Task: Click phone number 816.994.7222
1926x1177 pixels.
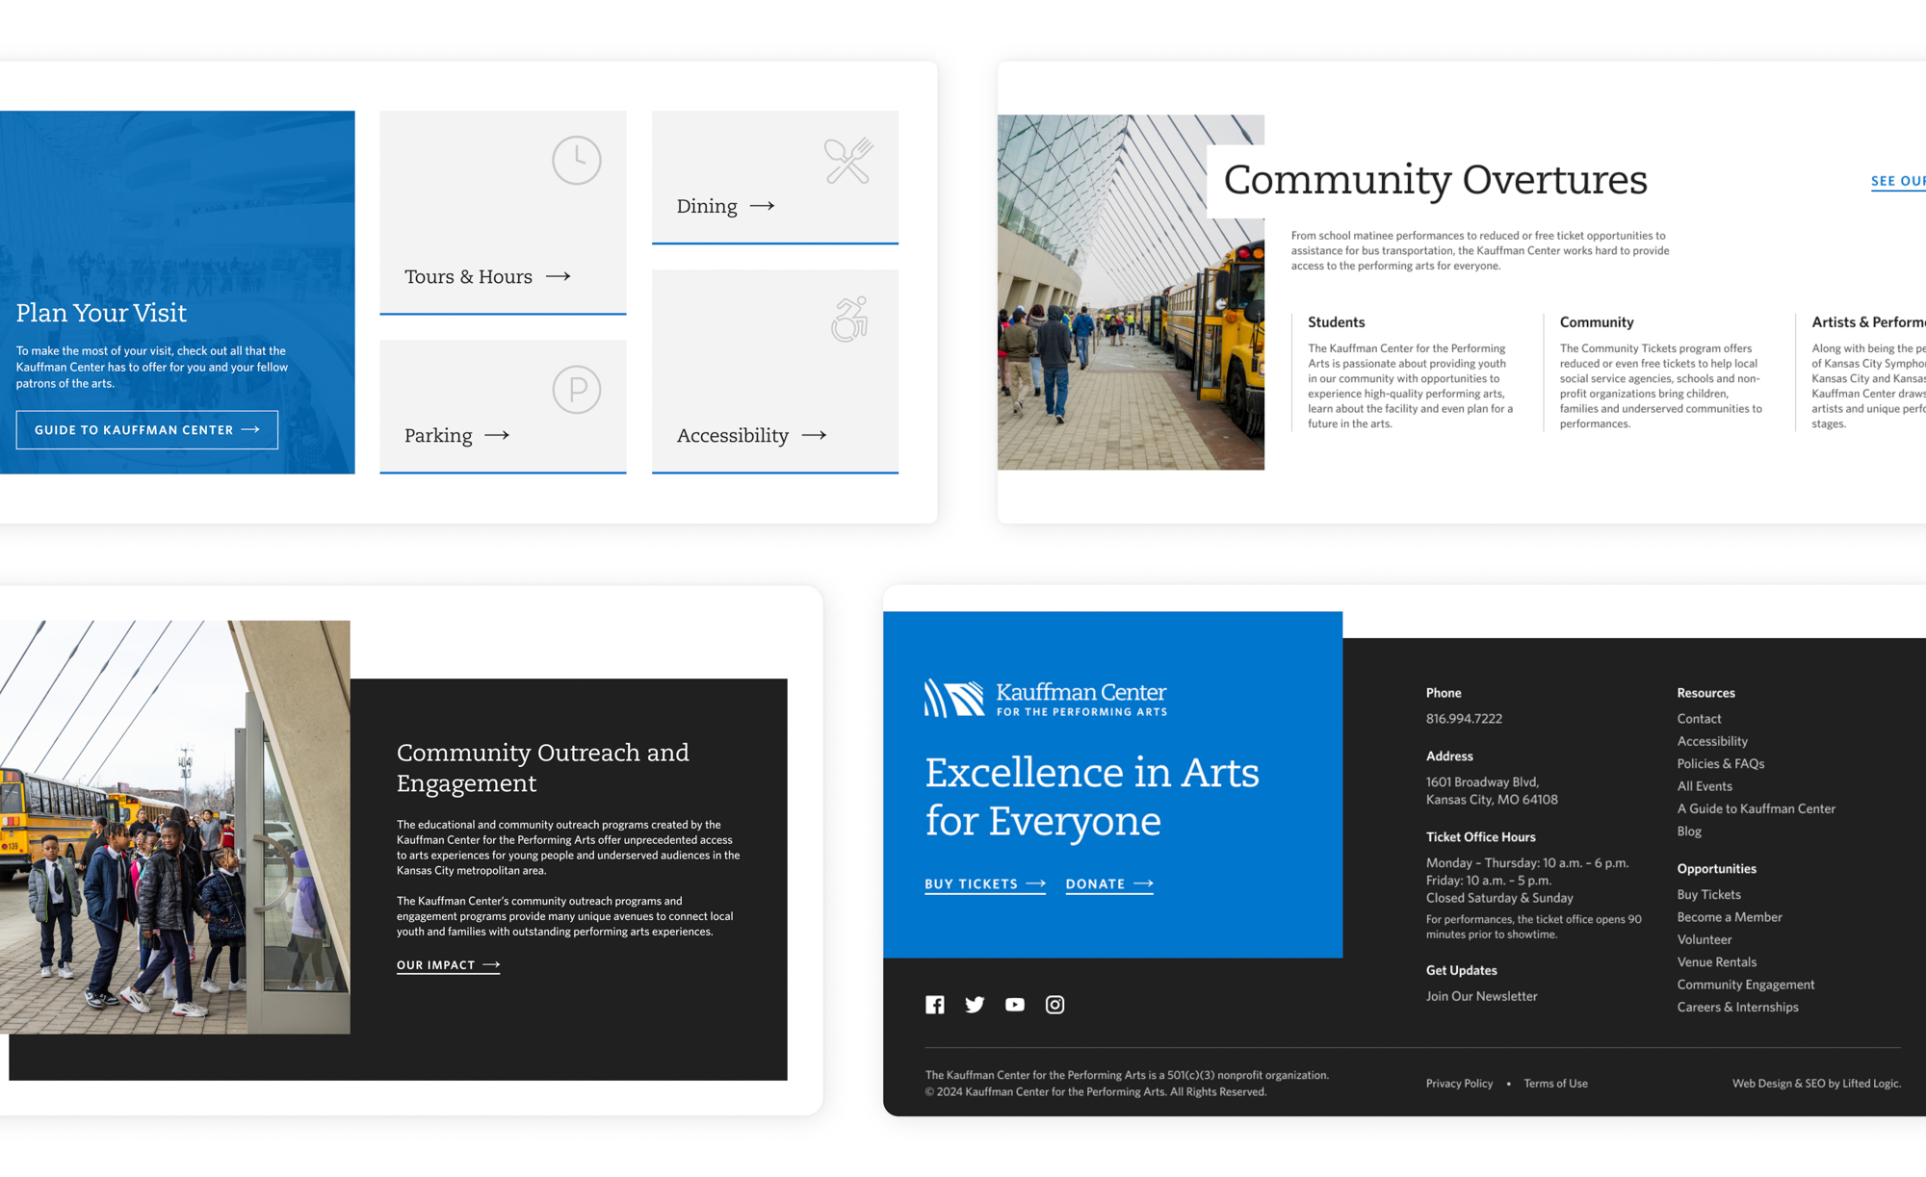Action: click(x=1464, y=719)
